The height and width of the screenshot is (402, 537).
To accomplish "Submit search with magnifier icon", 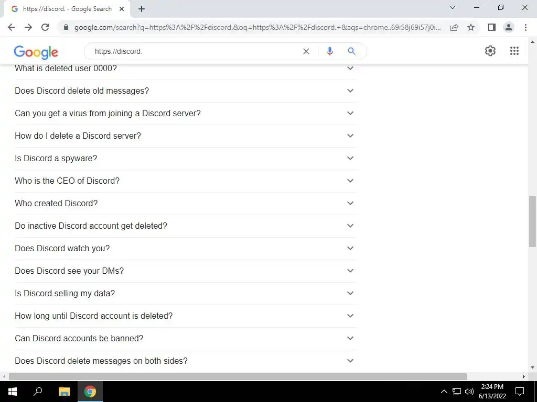I will coord(351,51).
